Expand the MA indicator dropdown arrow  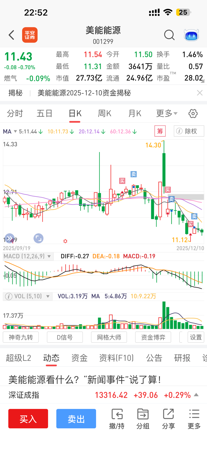point(15,132)
